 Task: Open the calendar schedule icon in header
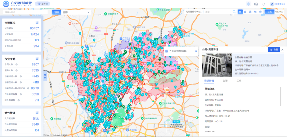pyautogui.click(x=256, y=4)
